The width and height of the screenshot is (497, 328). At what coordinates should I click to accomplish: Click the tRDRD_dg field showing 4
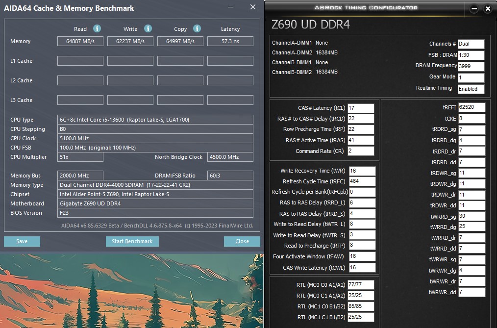[x=472, y=140]
